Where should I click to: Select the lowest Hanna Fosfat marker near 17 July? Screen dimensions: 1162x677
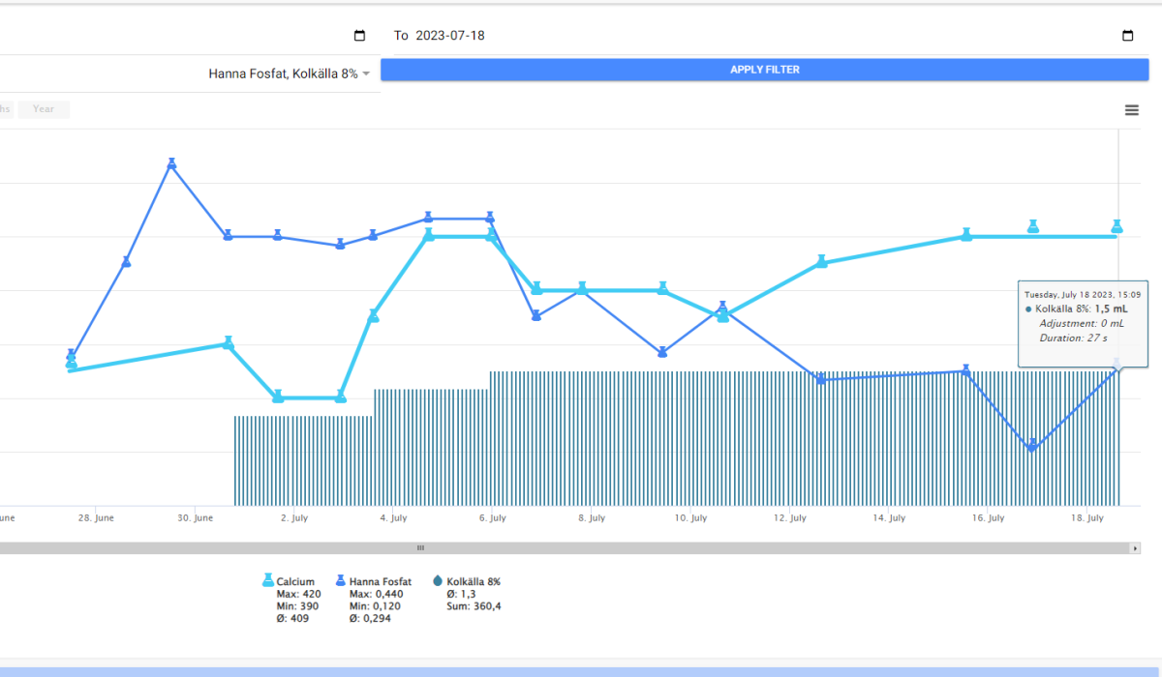click(x=1032, y=445)
